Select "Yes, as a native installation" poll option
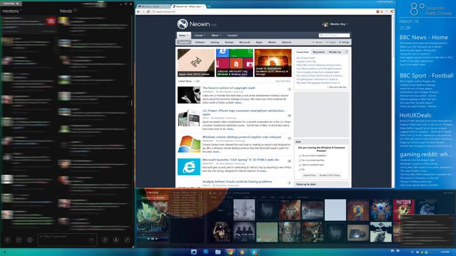 [x=300, y=156]
